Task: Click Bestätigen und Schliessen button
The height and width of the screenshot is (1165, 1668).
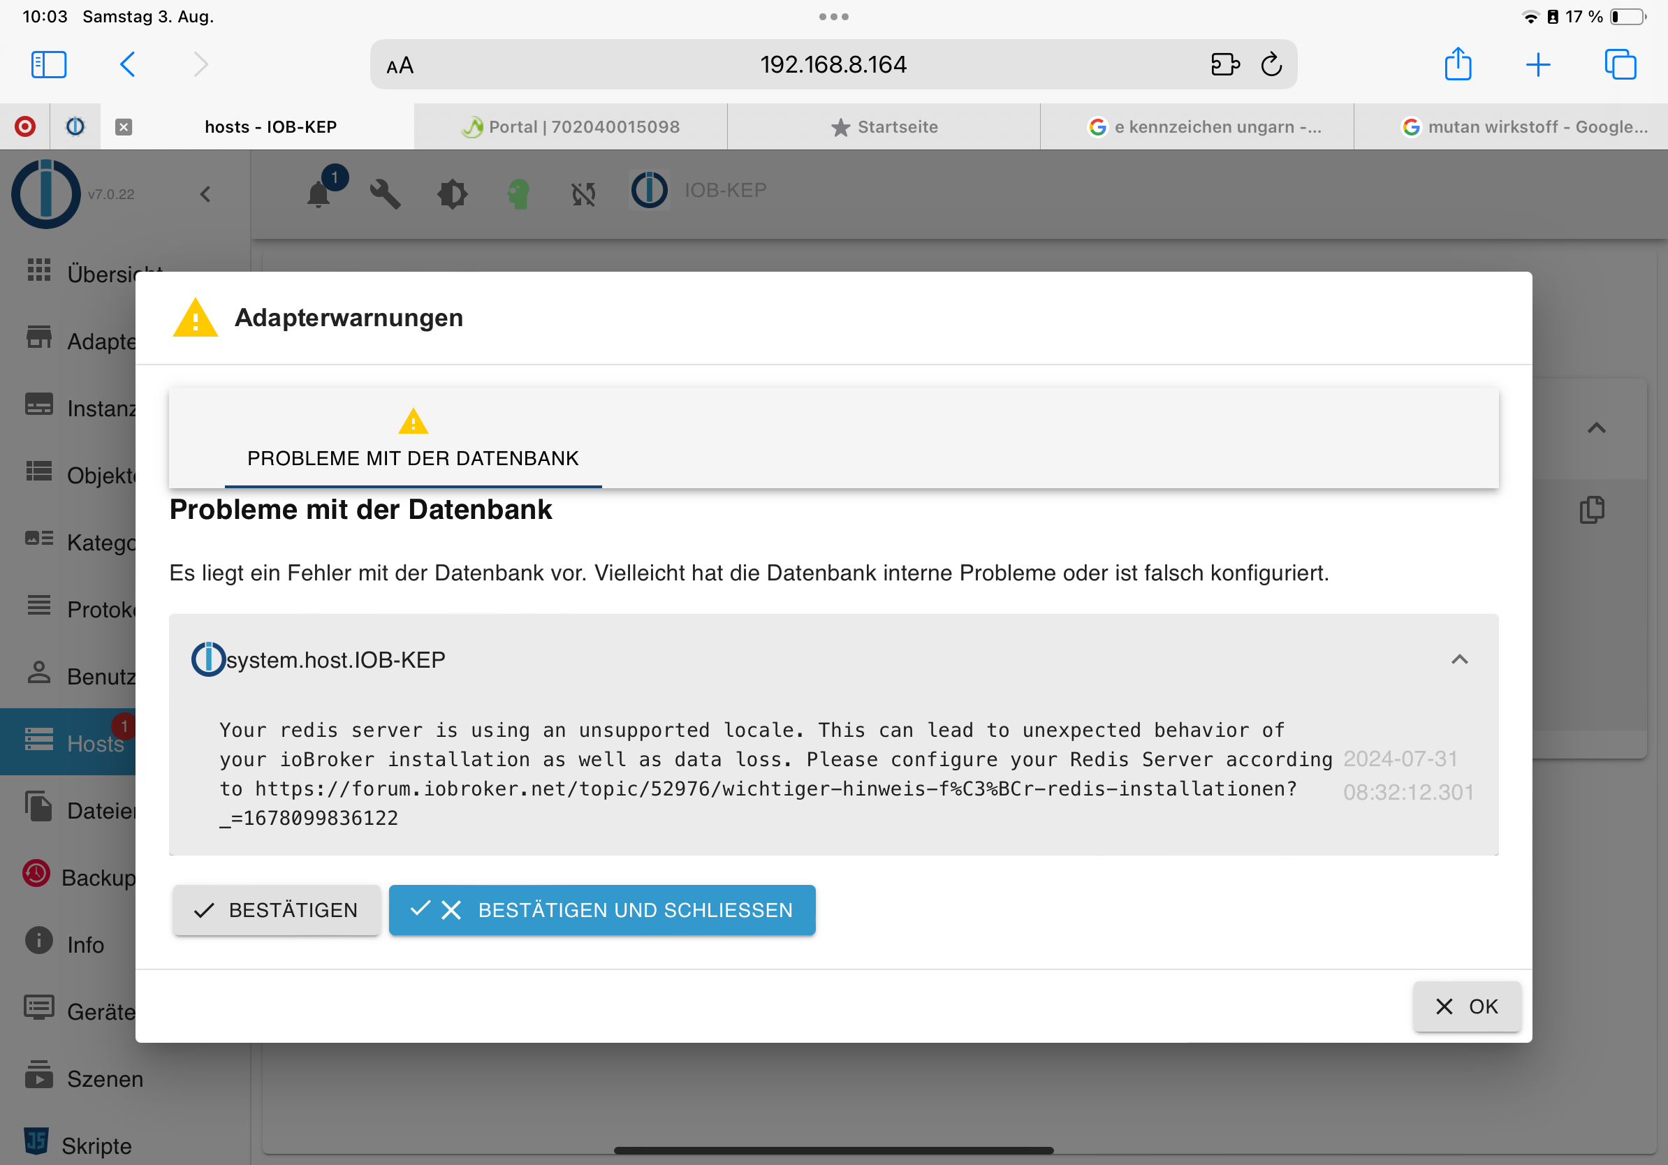Action: tap(601, 909)
